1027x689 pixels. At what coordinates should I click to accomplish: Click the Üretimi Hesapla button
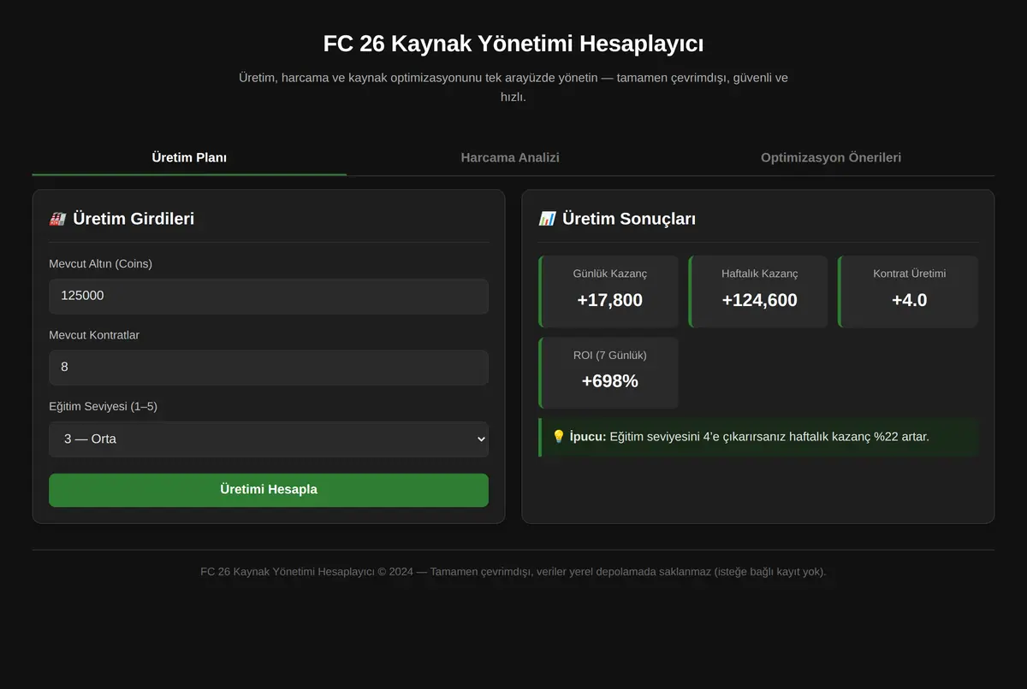point(269,490)
